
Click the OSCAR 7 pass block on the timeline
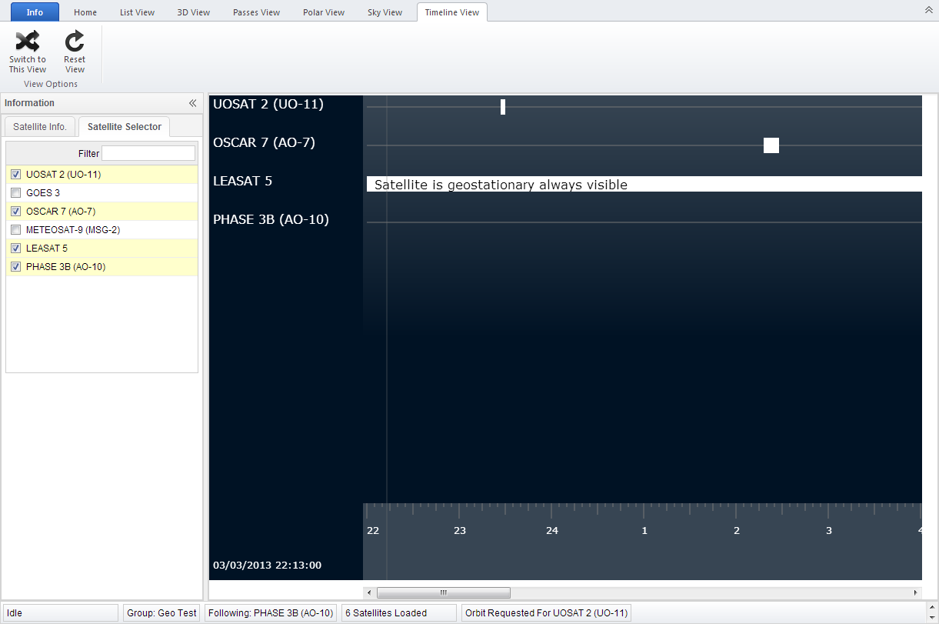click(x=771, y=145)
